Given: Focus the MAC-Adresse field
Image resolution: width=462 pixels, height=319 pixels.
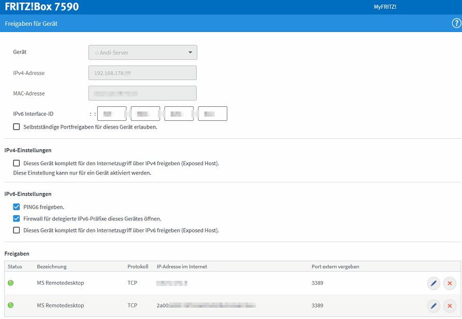Looking at the screenshot, I should point(142,93).
